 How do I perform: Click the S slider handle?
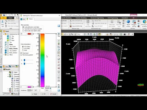click(x=24, y=60)
